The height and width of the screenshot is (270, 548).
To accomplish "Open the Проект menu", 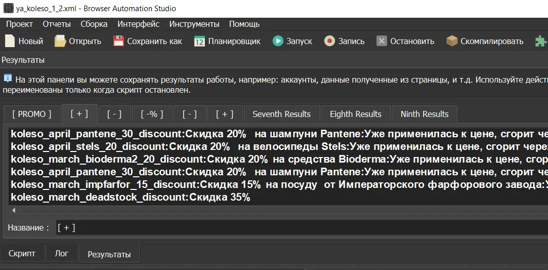I will 20,24.
